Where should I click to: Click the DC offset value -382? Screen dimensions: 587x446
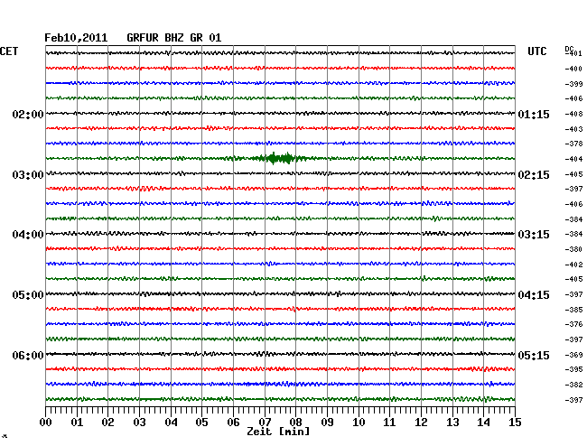coord(573,385)
